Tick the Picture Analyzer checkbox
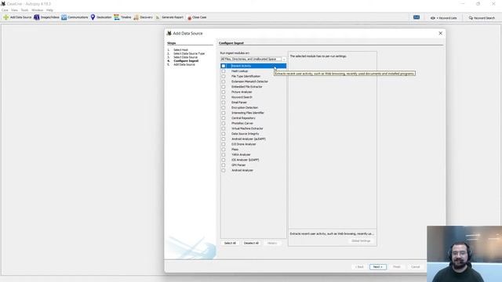Viewport: 502px width, 282px height. pyautogui.click(x=224, y=92)
